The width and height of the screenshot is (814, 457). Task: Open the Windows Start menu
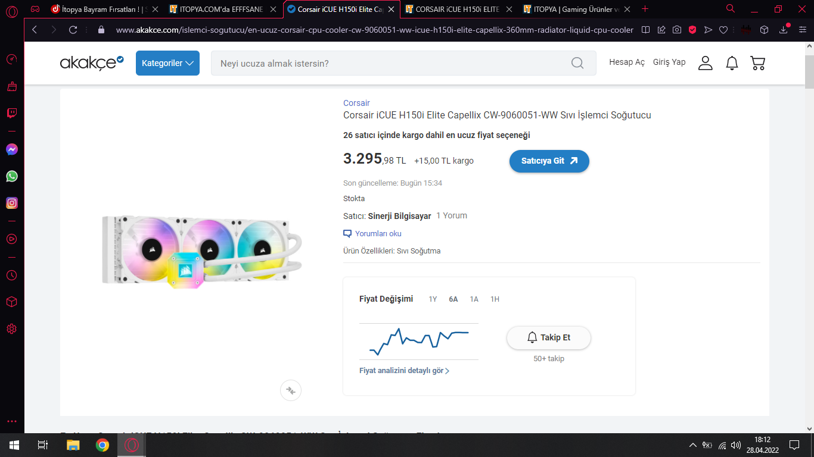(x=14, y=445)
